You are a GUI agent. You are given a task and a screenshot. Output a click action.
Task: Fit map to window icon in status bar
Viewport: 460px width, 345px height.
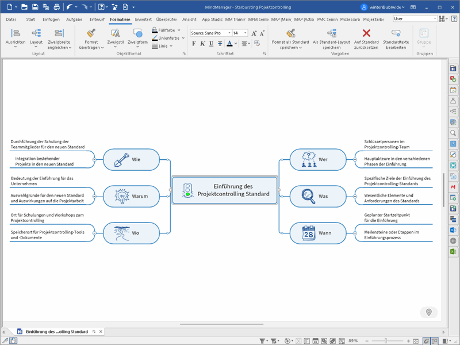416,341
